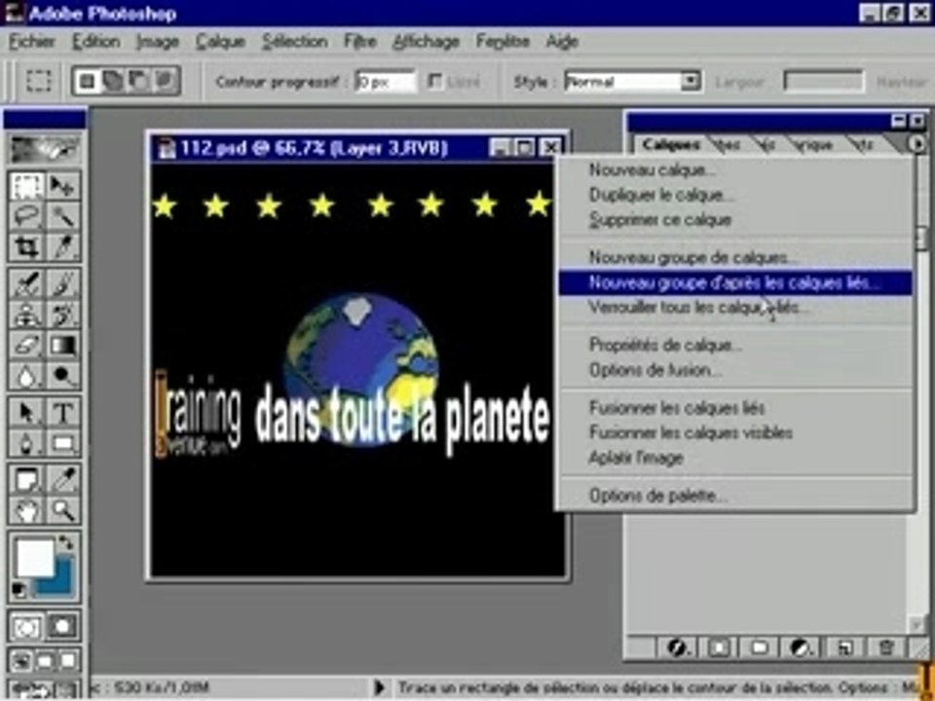Choose Nouveau calque... from menu
Screen dimensions: 935x701
click(735, 169)
